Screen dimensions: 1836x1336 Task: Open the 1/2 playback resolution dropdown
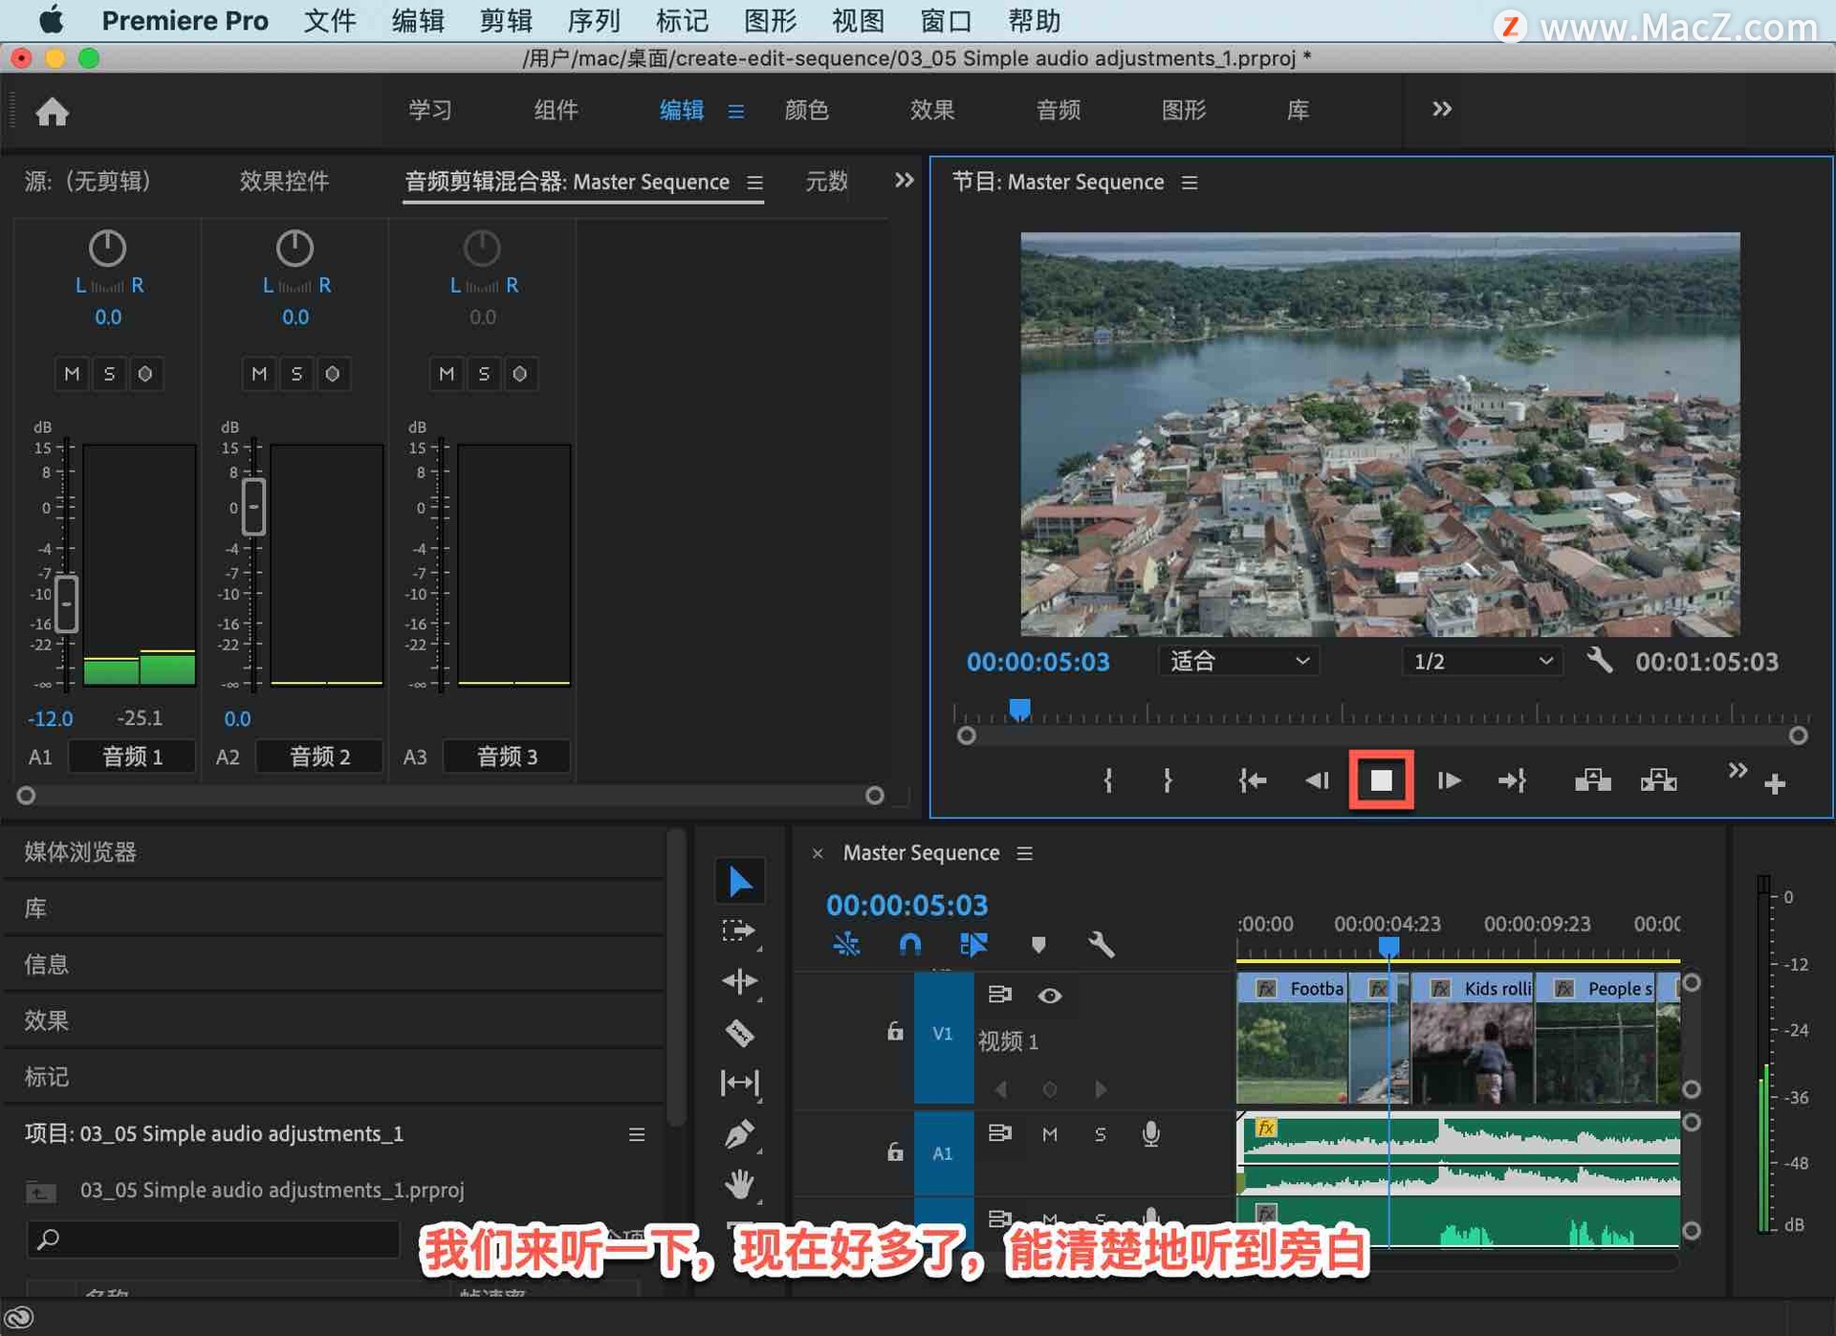coord(1480,661)
